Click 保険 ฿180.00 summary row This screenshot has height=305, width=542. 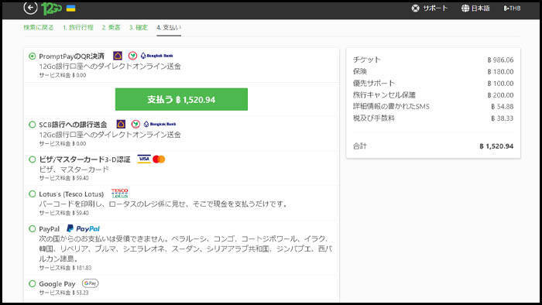(x=433, y=71)
